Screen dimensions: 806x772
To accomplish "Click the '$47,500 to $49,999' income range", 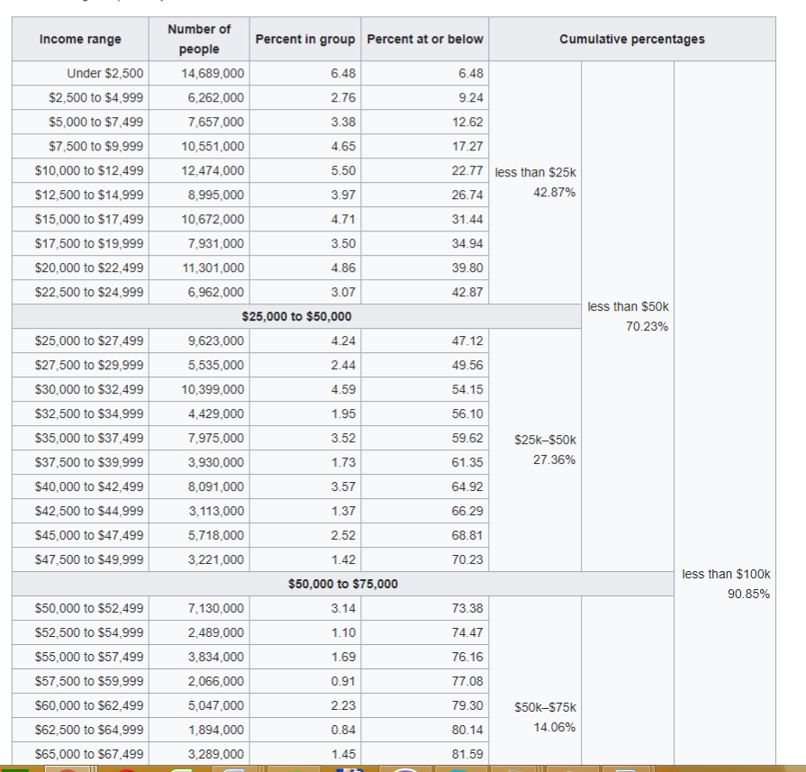I will click(x=89, y=559).
